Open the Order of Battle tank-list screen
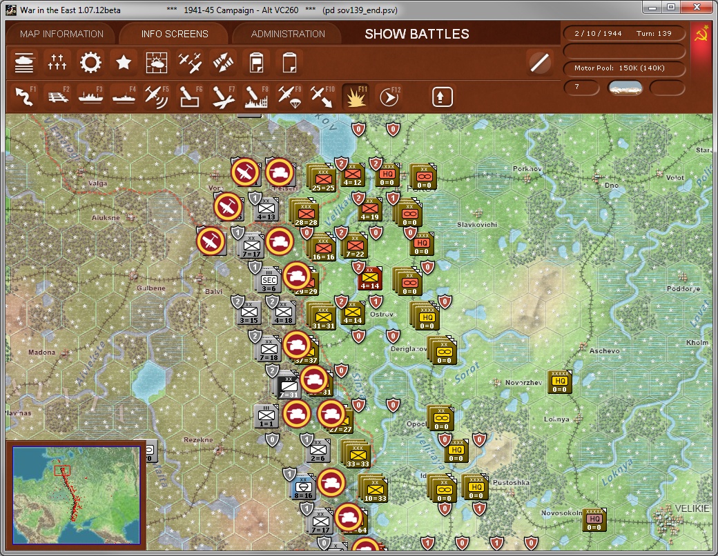718x556 pixels. click(x=24, y=63)
